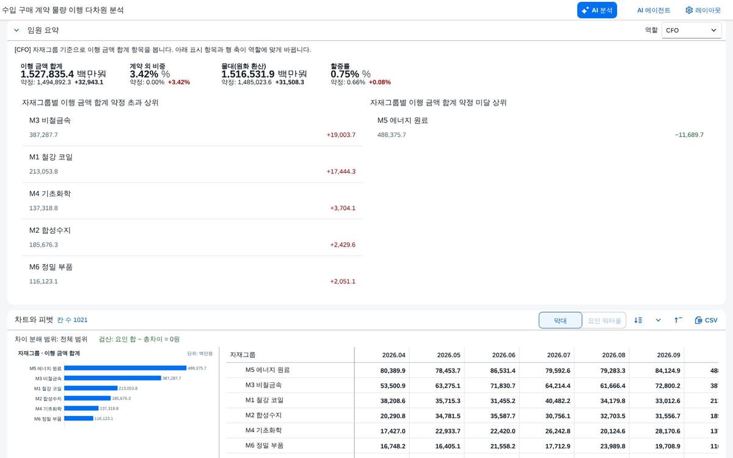This screenshot has height=458, width=733.
Task: Click the 할증률 KPI
Action: [x=360, y=74]
